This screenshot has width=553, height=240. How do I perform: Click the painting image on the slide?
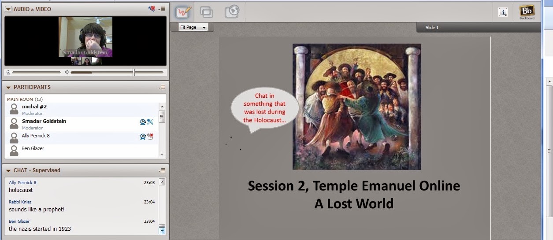[x=356, y=107]
